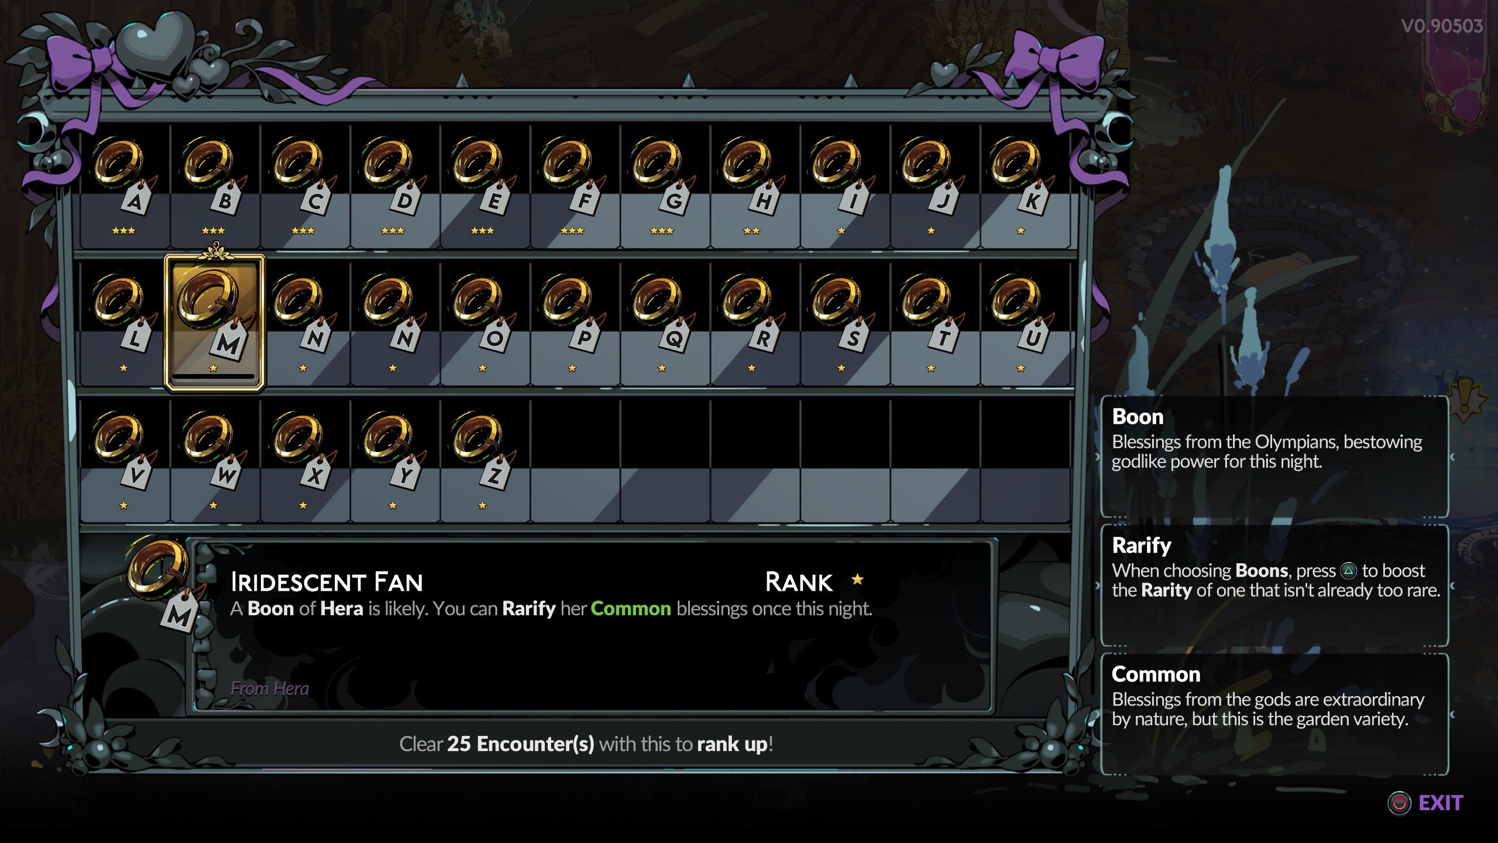This screenshot has width=1498, height=843.
Task: Choose the ring keepsake tagged Z
Action: coord(483,460)
